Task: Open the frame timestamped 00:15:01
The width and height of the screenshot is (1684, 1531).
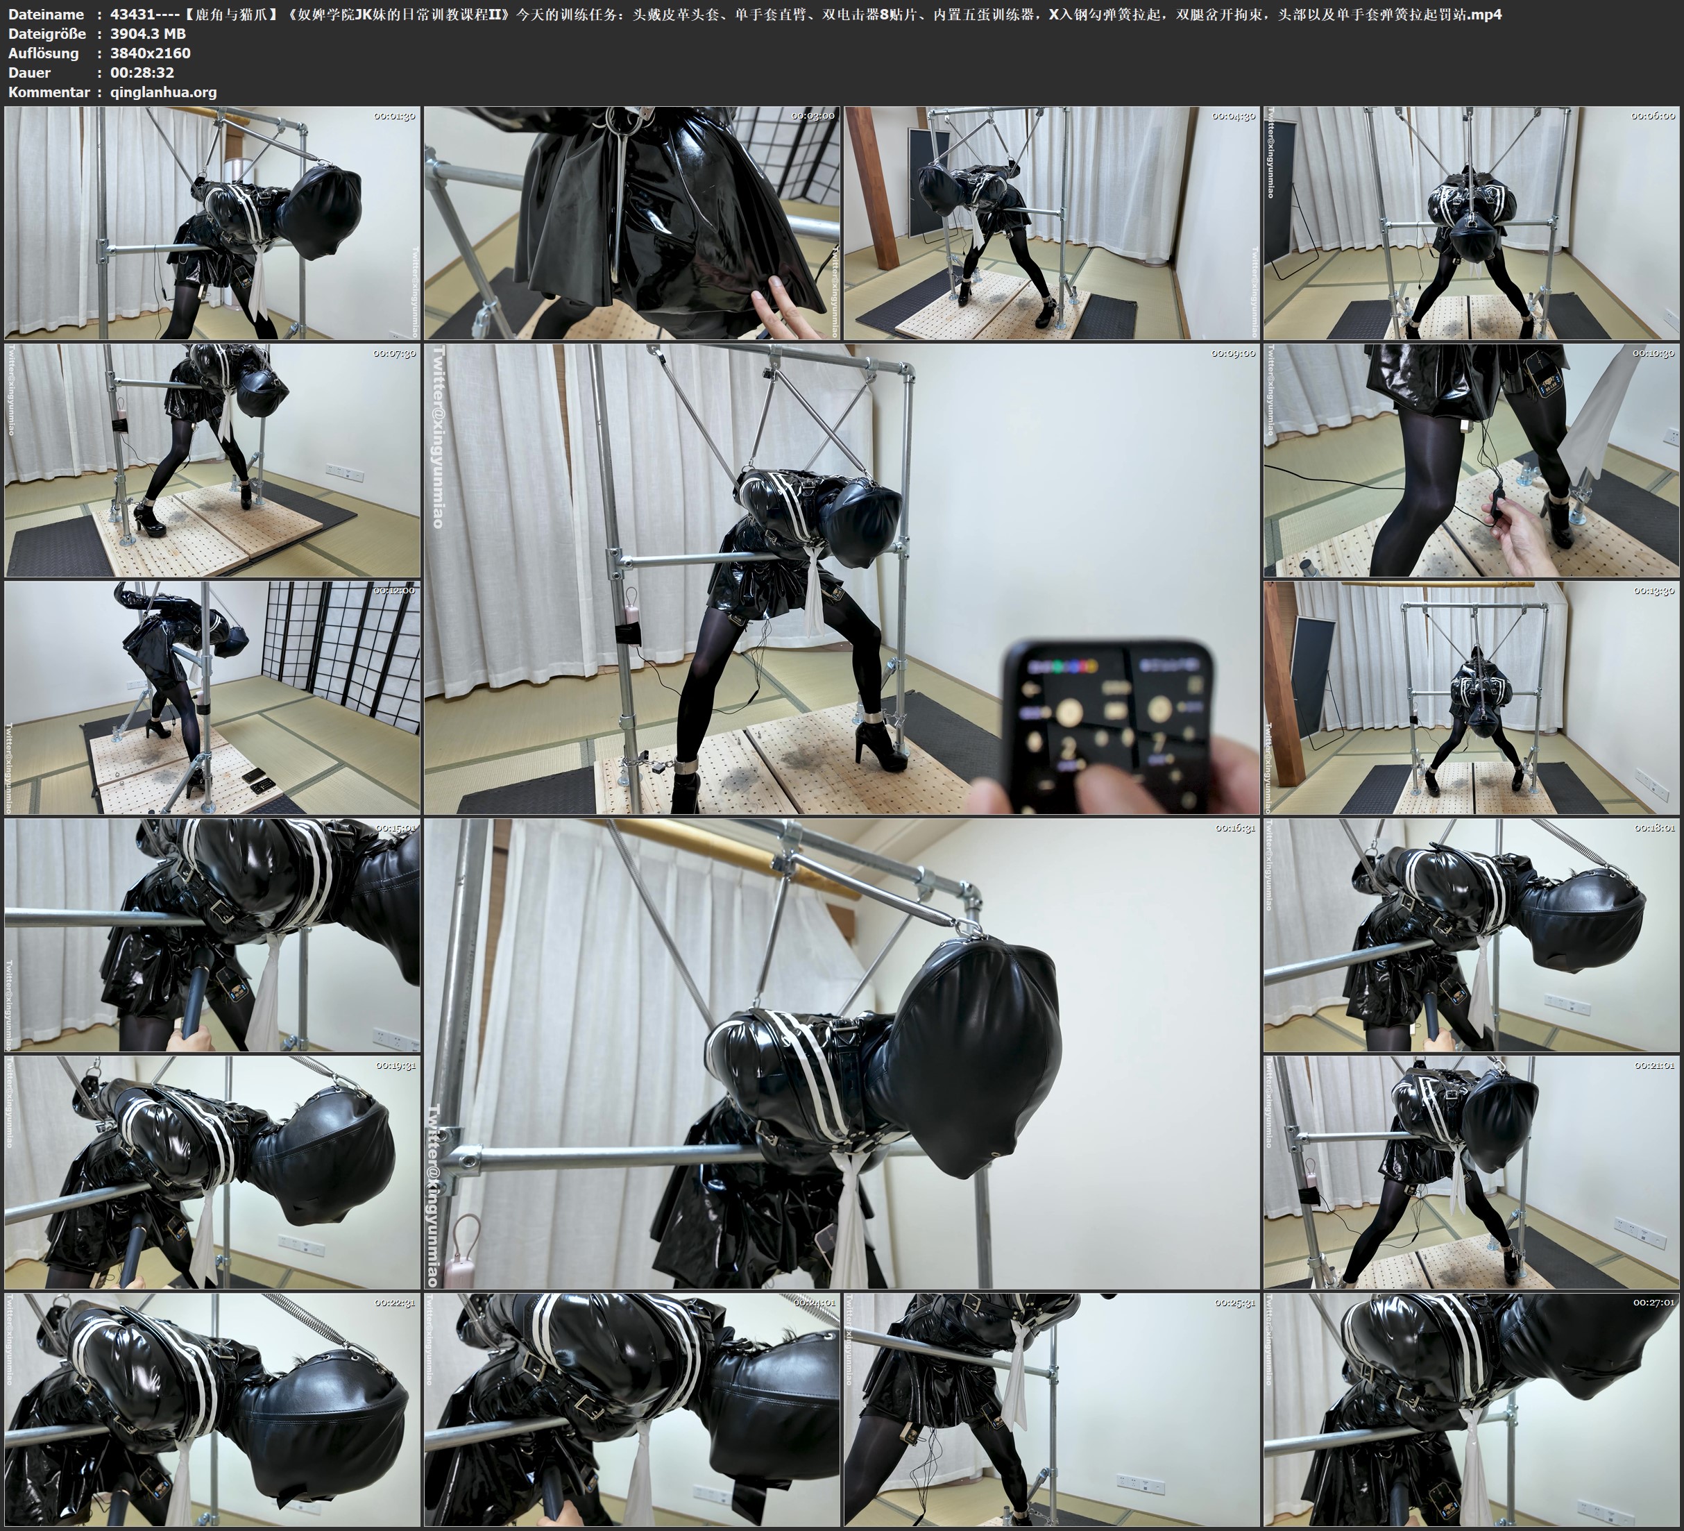Action: [x=212, y=934]
